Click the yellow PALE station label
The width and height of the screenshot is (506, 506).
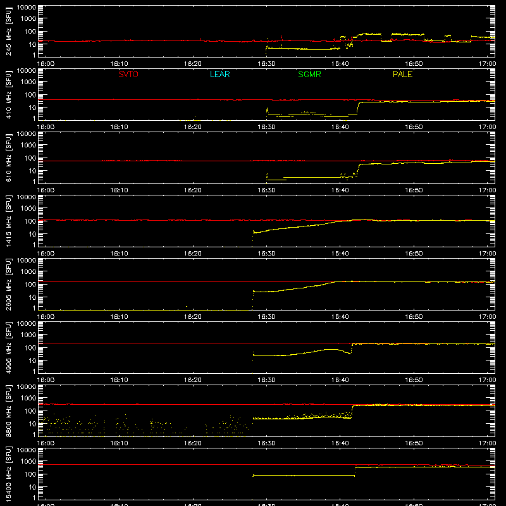point(402,74)
